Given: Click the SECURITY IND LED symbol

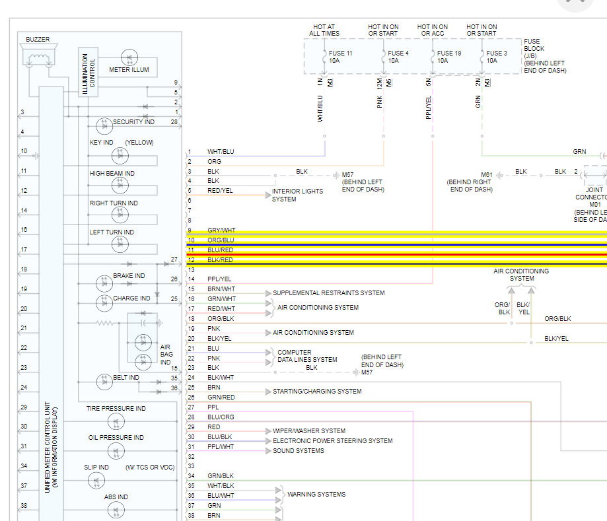Looking at the screenshot, I should 104,126.
